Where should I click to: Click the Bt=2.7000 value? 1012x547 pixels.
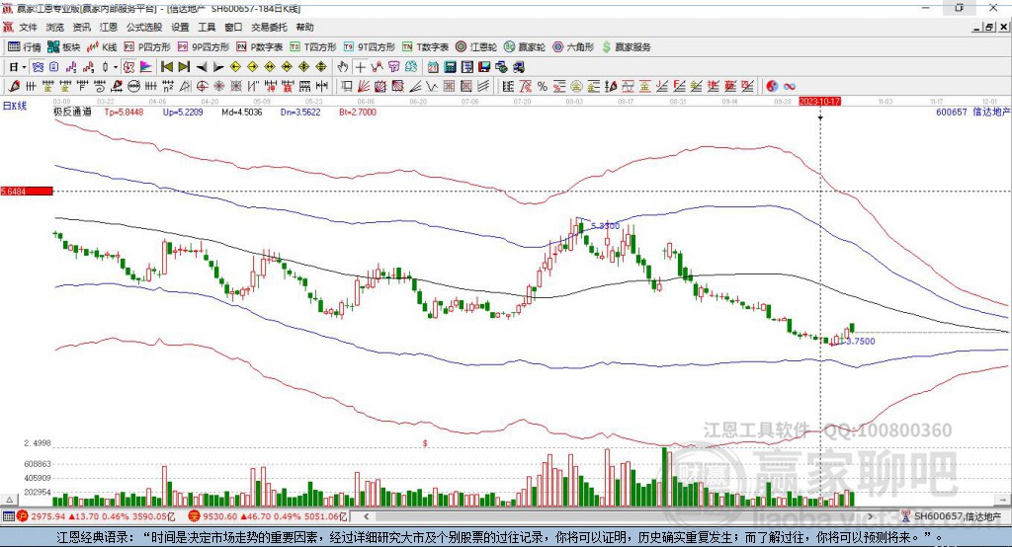click(x=358, y=113)
